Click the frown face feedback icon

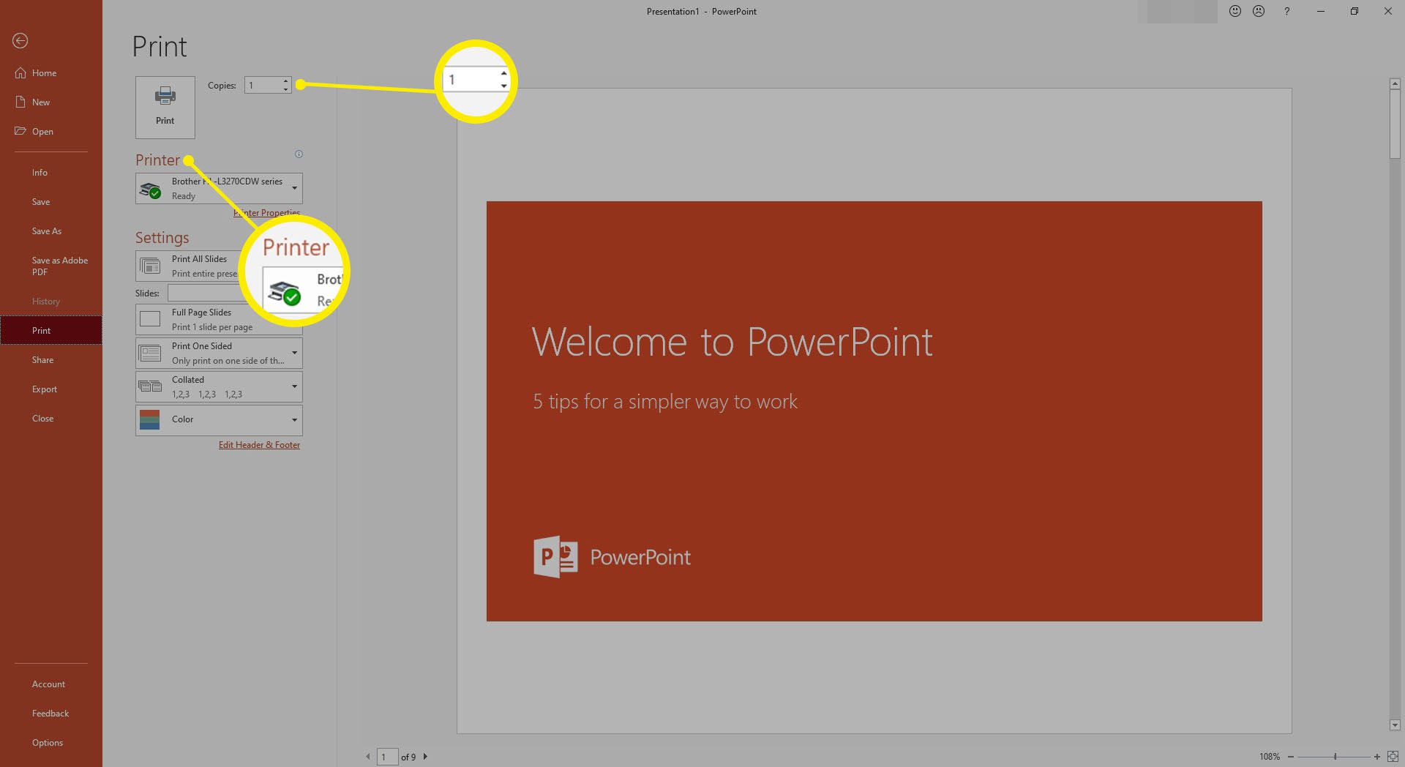tap(1259, 11)
